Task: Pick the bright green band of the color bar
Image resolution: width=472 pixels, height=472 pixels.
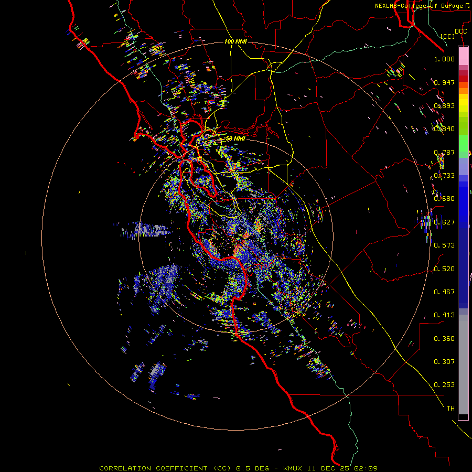Action: (463, 143)
